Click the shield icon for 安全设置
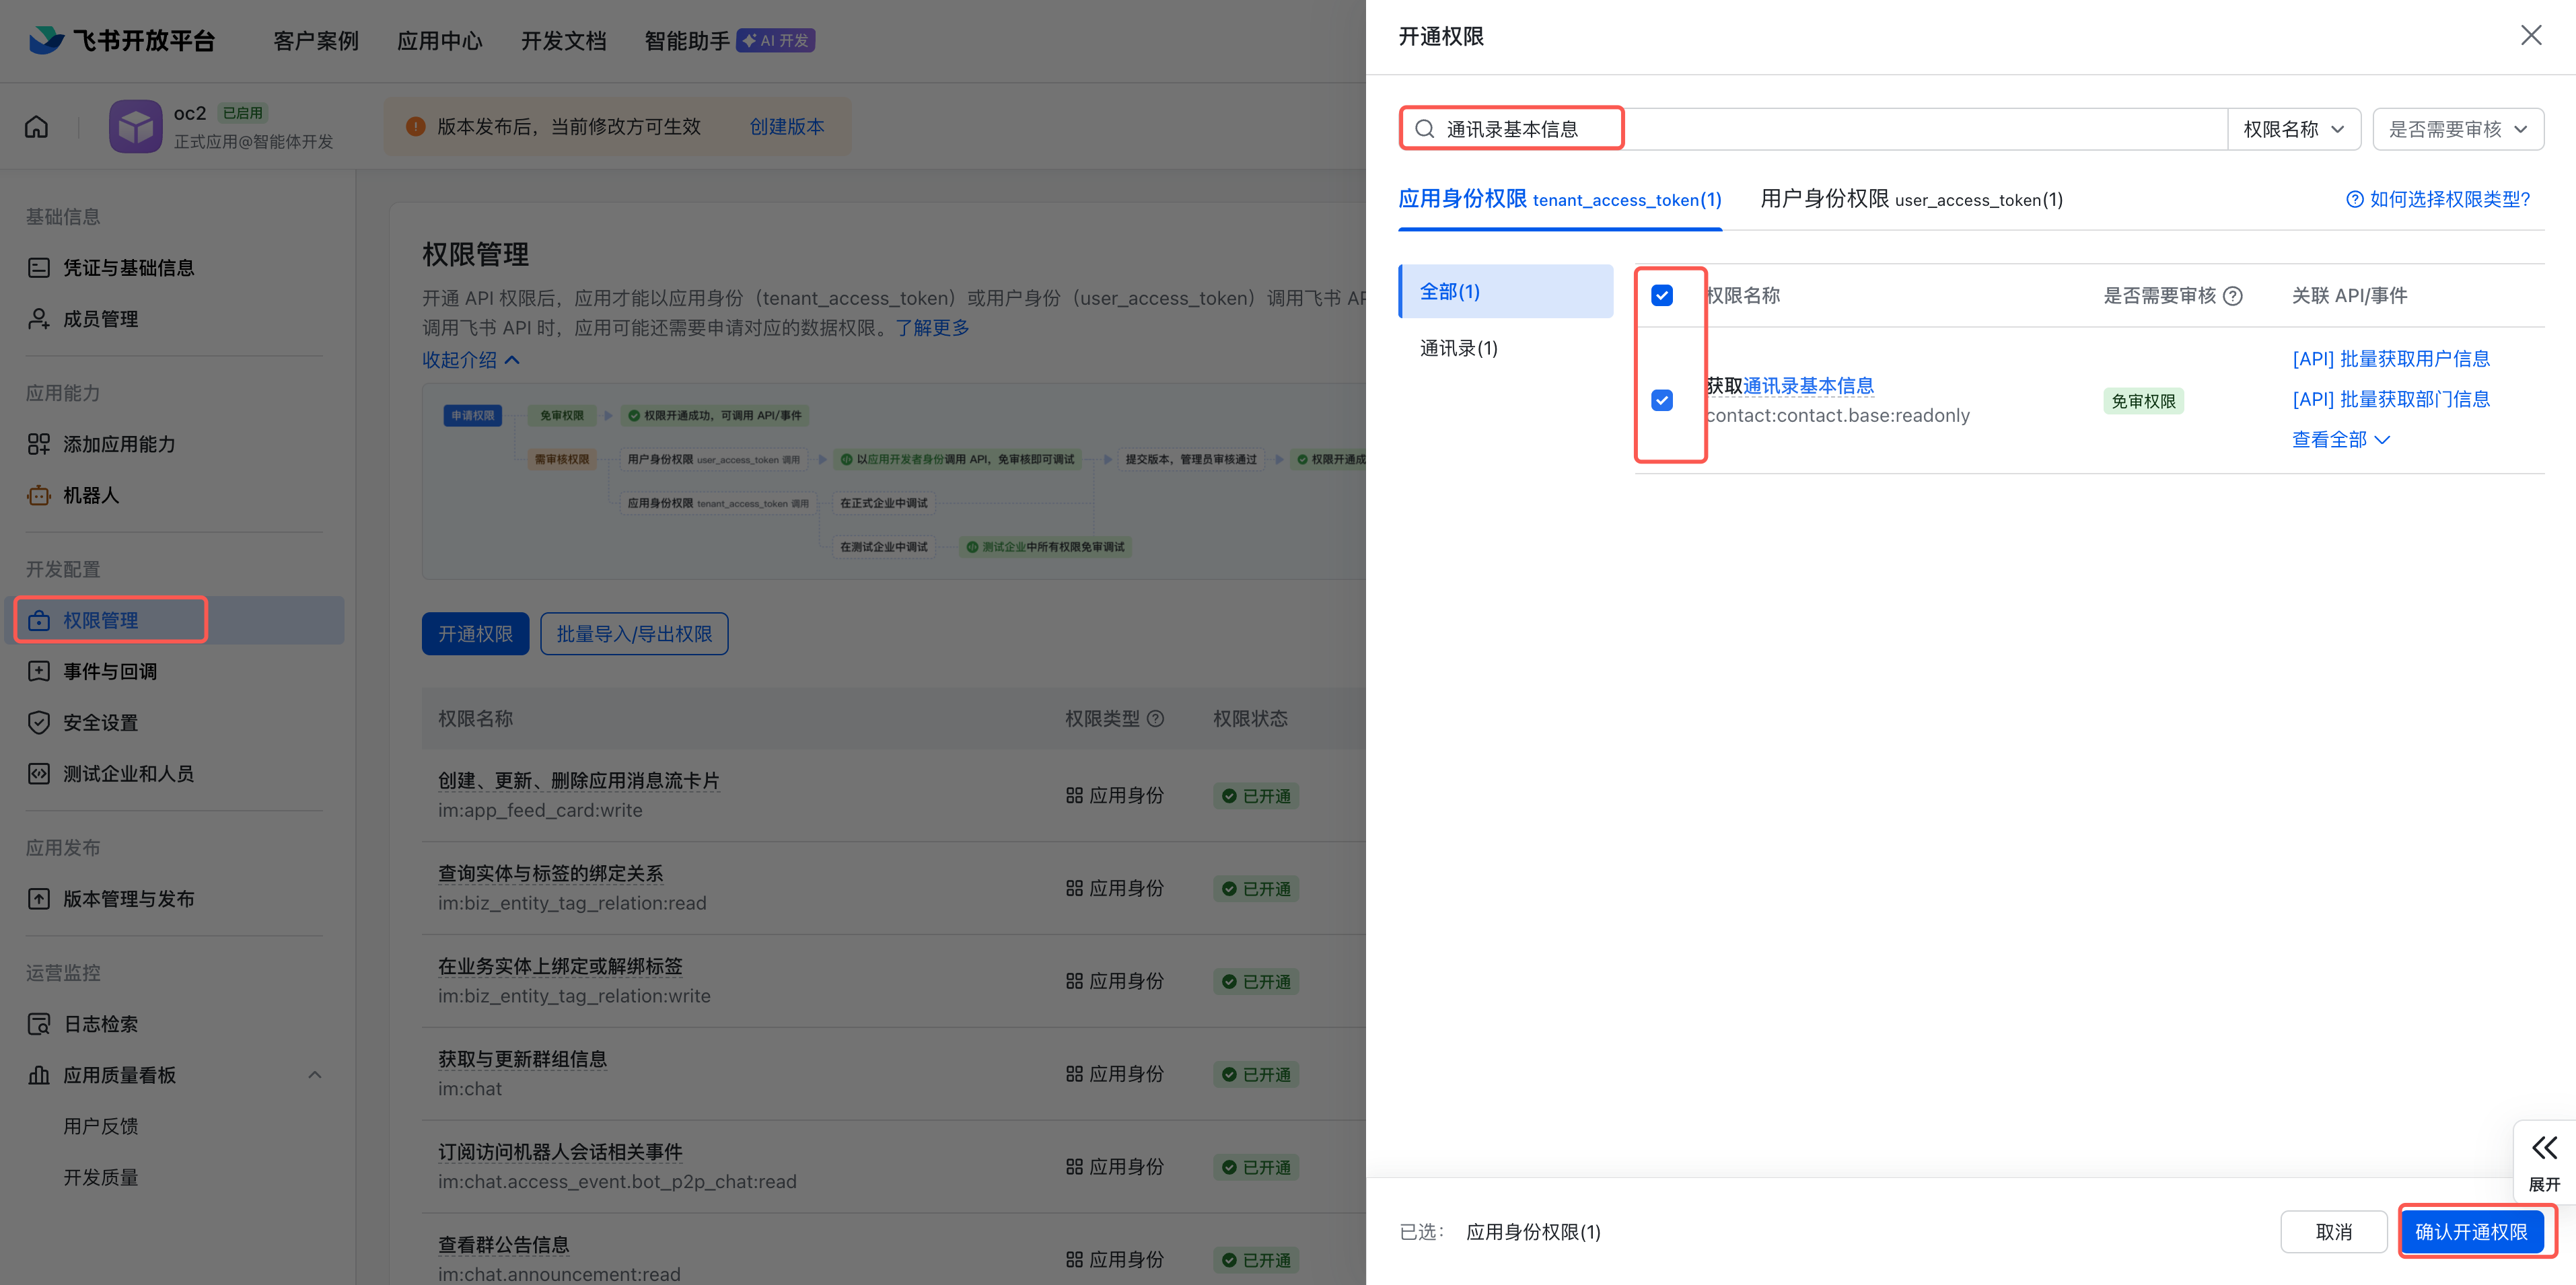 pos(38,722)
